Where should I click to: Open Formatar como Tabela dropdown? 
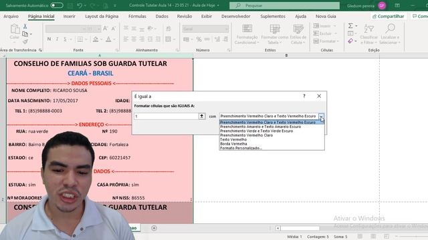click(275, 34)
